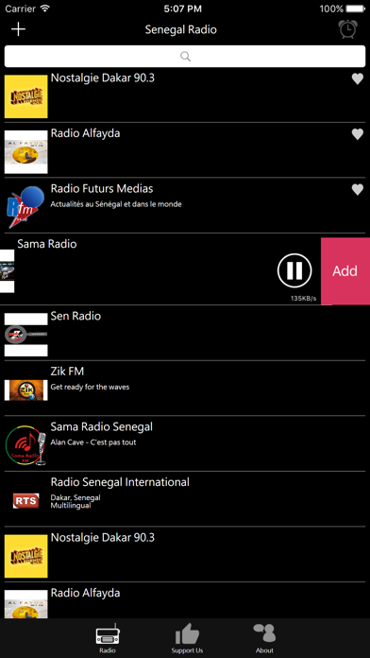Tap the red Add button
Screen dimensions: 370x658
(345, 271)
